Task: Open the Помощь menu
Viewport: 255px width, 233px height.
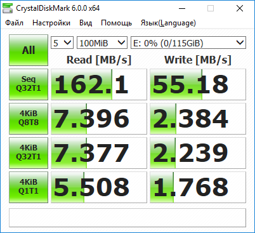Action: pos(117,23)
